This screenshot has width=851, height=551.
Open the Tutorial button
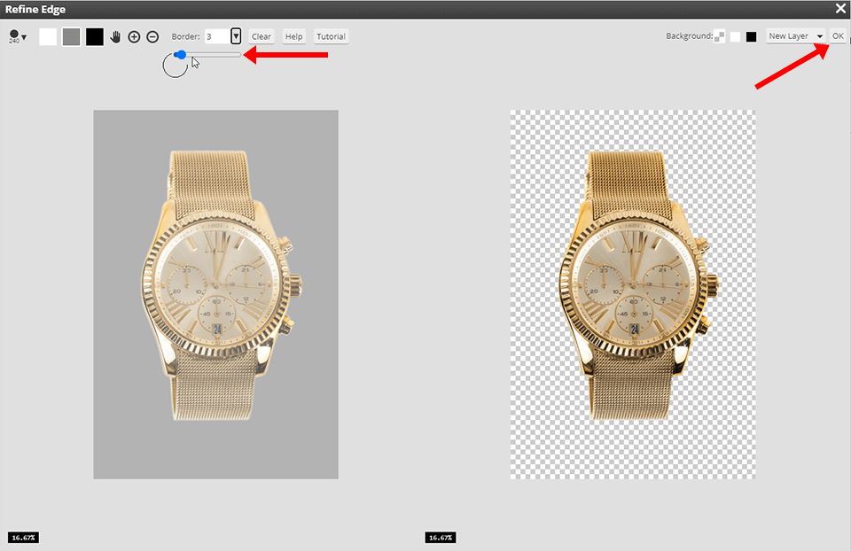[330, 36]
